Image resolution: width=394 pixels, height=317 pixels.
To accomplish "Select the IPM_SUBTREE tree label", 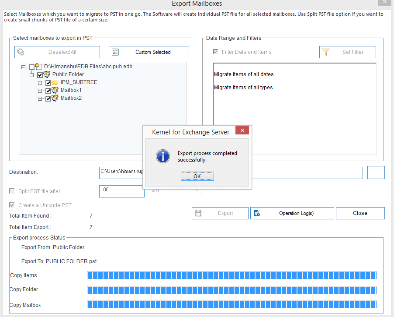I will (x=79, y=82).
